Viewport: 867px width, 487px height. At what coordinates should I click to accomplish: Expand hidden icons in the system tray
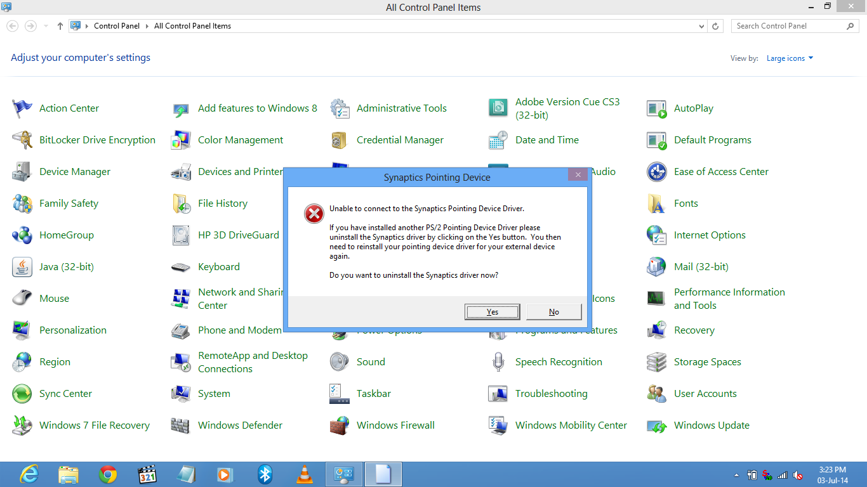(736, 475)
